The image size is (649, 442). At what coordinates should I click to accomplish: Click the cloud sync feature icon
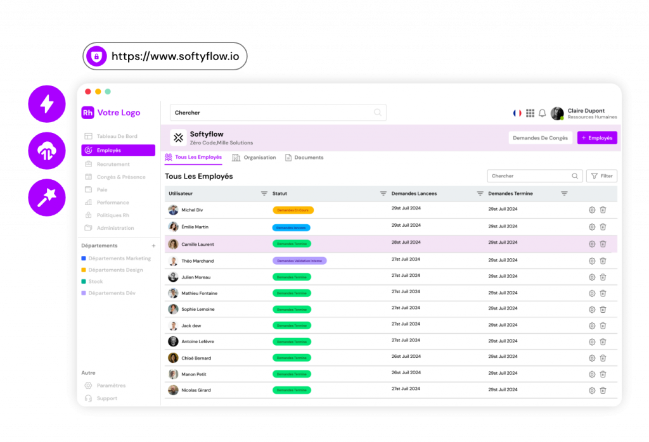(47, 151)
